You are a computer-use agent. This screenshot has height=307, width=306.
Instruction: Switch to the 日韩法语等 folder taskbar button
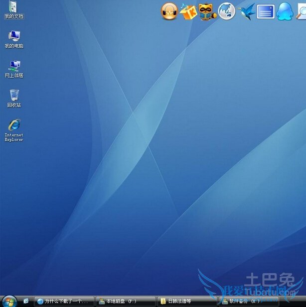click(187, 301)
